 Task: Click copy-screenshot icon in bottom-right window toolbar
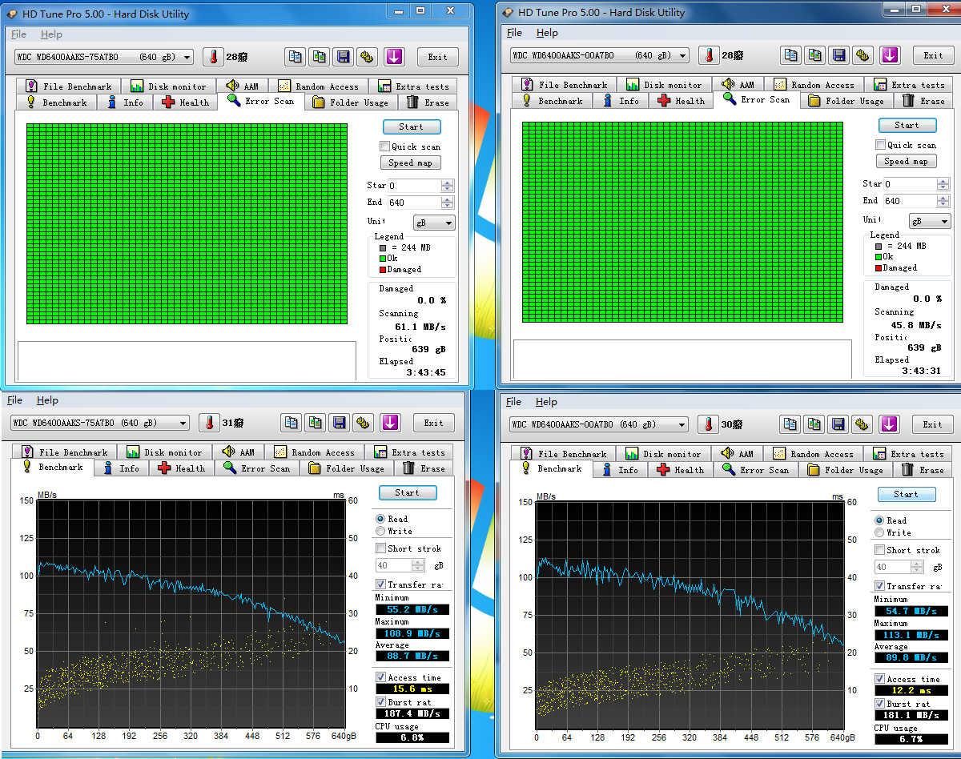point(814,424)
